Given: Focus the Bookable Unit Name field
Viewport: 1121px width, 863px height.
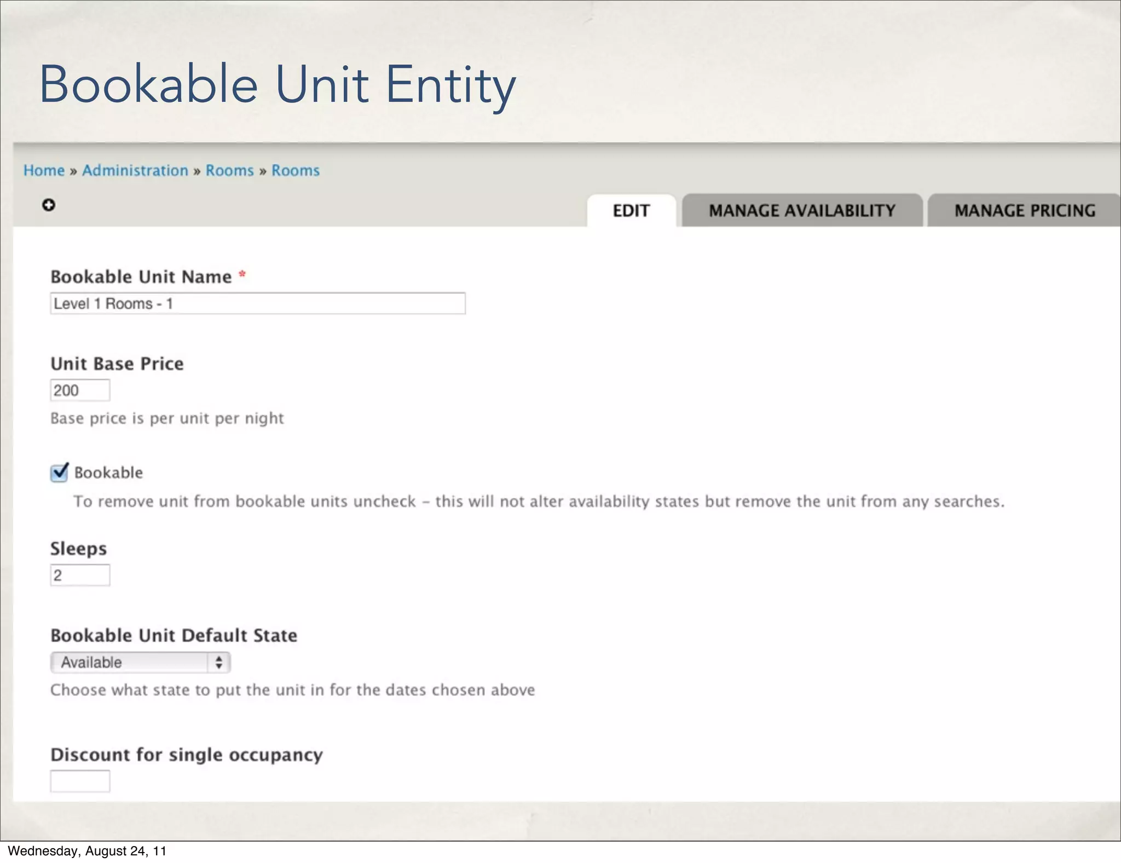Looking at the screenshot, I should tap(258, 303).
